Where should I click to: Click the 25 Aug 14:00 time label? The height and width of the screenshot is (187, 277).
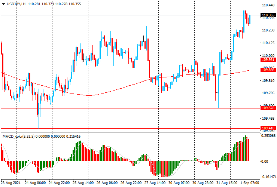tap(83, 183)
